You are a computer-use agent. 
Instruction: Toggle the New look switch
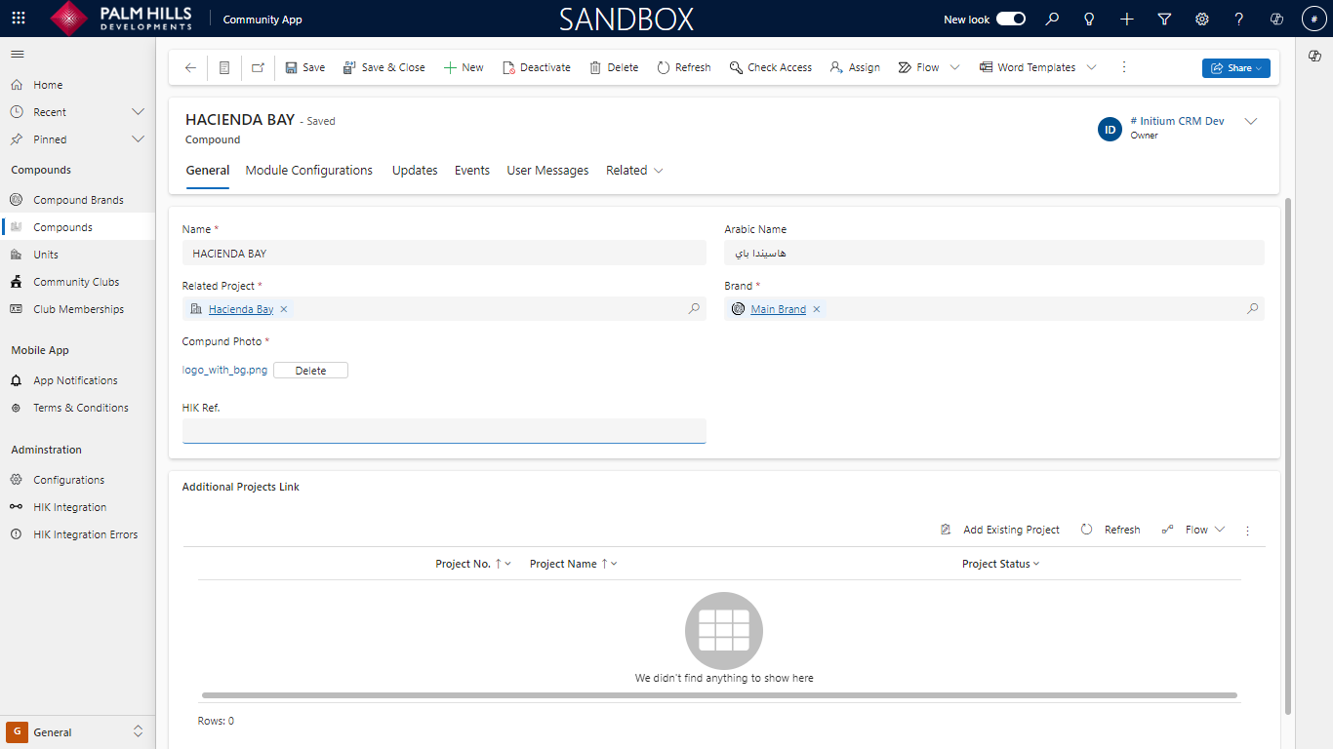pos(1011,19)
